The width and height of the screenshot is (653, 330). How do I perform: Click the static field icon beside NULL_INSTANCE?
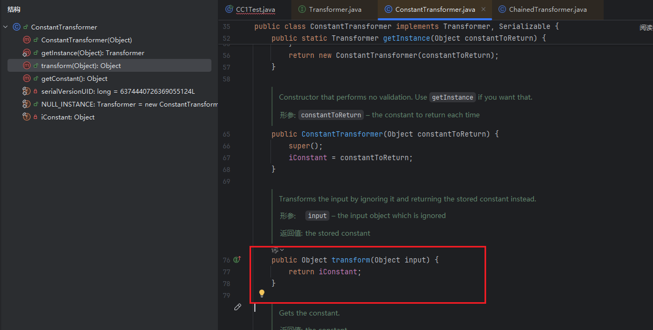click(26, 104)
